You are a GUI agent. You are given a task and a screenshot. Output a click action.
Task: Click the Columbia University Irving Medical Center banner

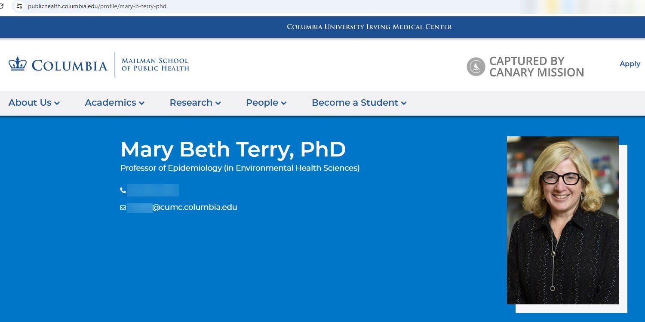[369, 27]
